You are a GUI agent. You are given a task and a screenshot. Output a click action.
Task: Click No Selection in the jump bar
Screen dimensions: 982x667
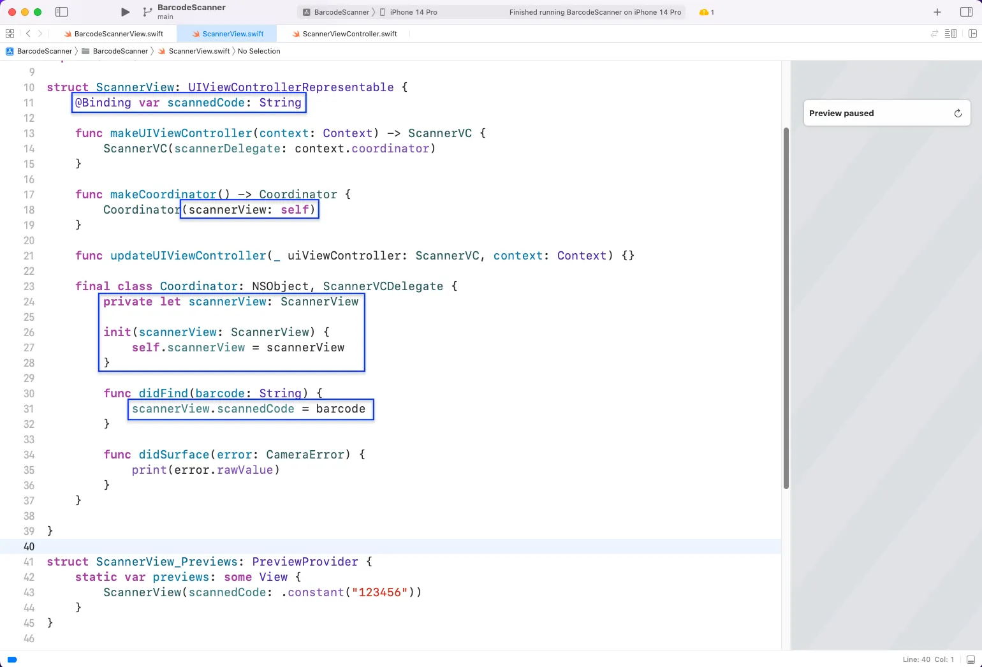click(x=259, y=51)
